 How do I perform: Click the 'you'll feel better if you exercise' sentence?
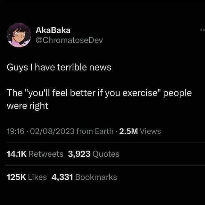coord(93,93)
